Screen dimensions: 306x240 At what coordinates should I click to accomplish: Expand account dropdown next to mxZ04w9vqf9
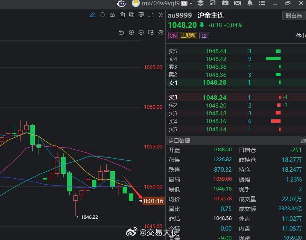click(191, 4)
